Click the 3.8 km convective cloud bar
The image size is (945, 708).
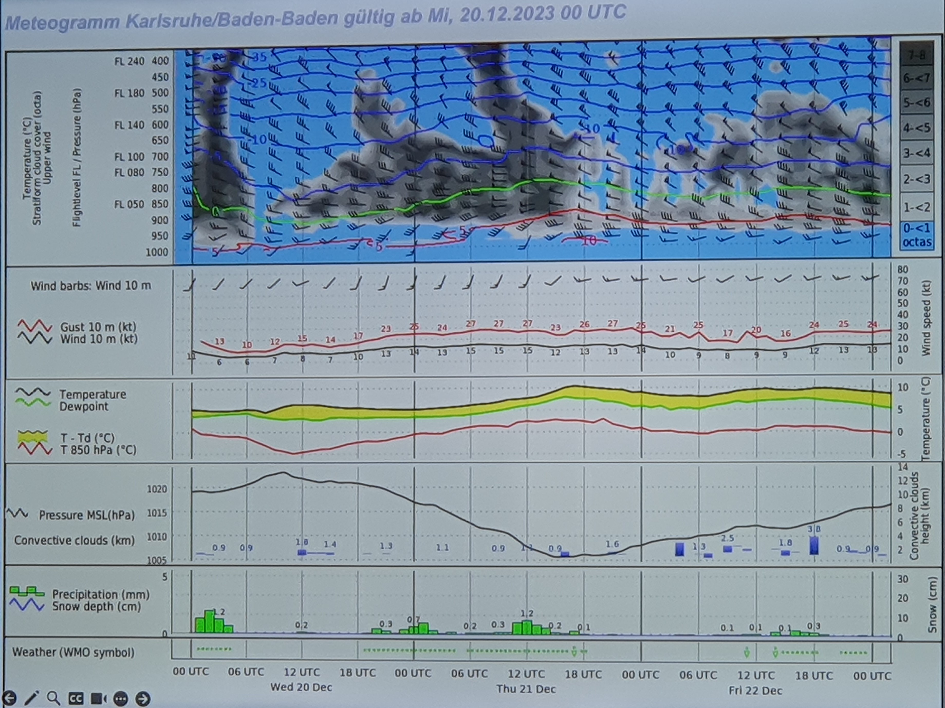coord(814,546)
